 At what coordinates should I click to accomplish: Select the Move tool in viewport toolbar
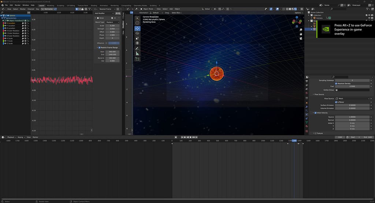pyautogui.click(x=137, y=28)
